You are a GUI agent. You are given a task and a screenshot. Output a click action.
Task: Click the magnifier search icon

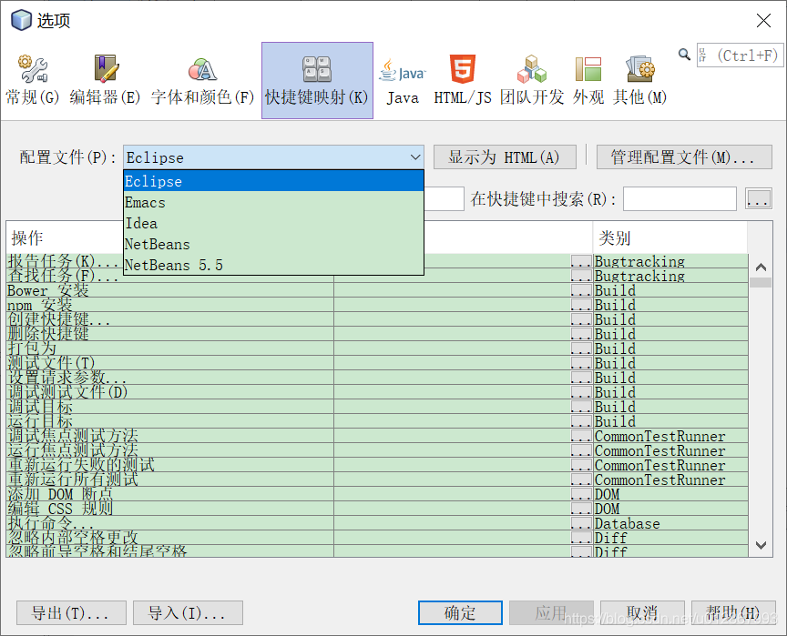pos(684,53)
